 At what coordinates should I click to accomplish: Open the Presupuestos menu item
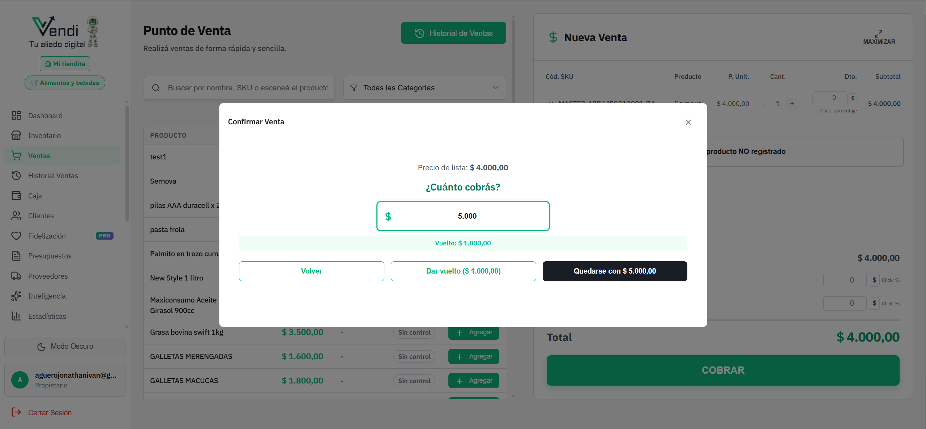(50, 256)
